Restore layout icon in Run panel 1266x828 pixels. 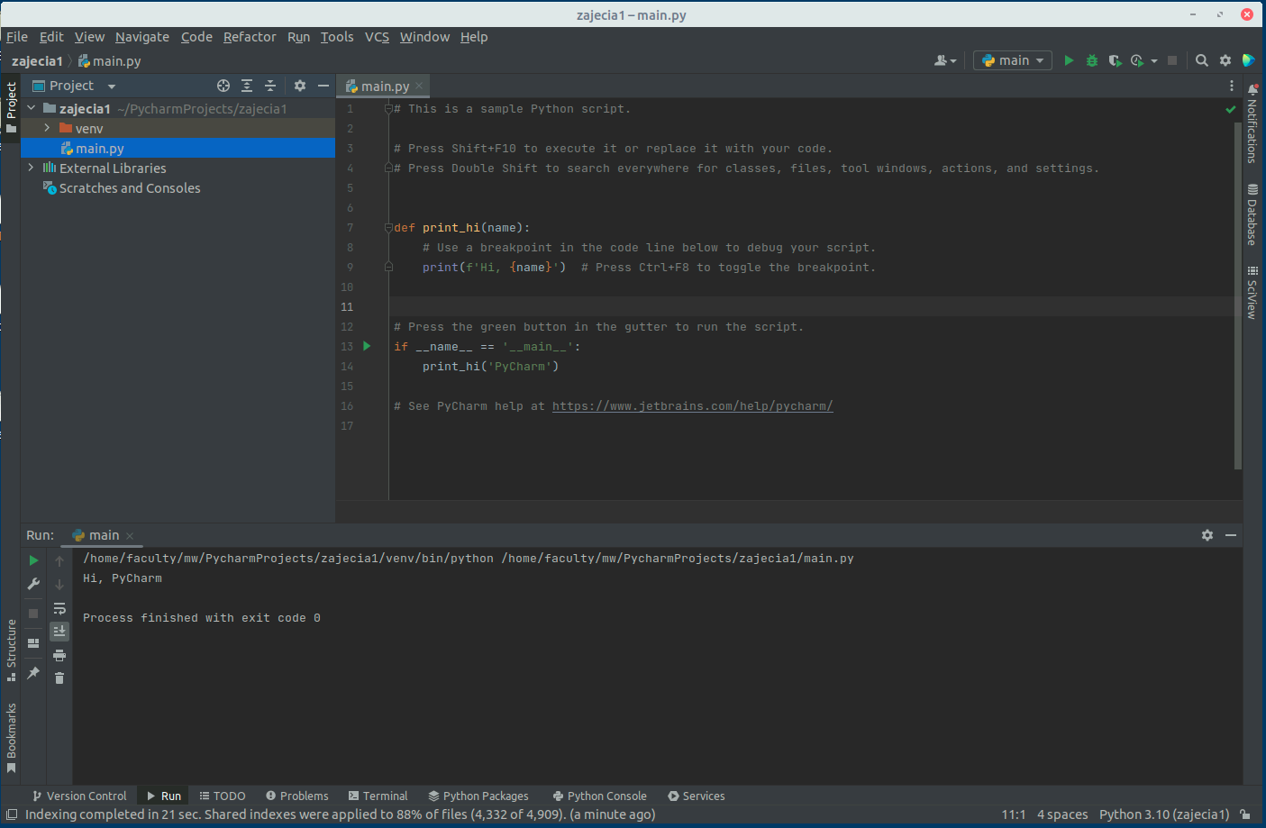tap(33, 643)
